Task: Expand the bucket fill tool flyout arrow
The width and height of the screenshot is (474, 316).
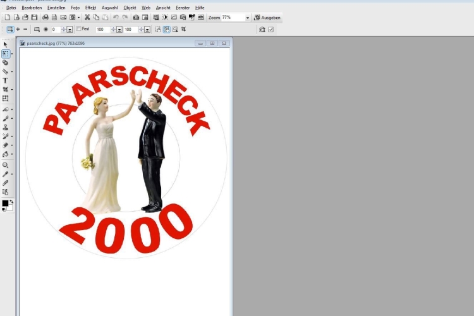Action: [12, 154]
